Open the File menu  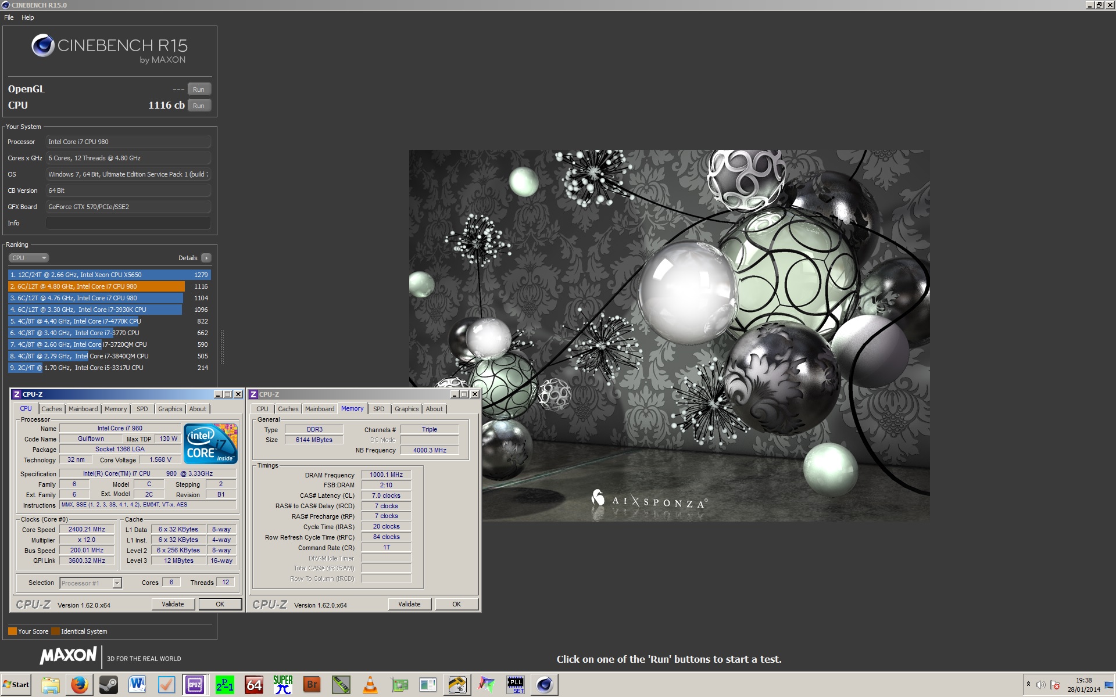click(x=9, y=17)
